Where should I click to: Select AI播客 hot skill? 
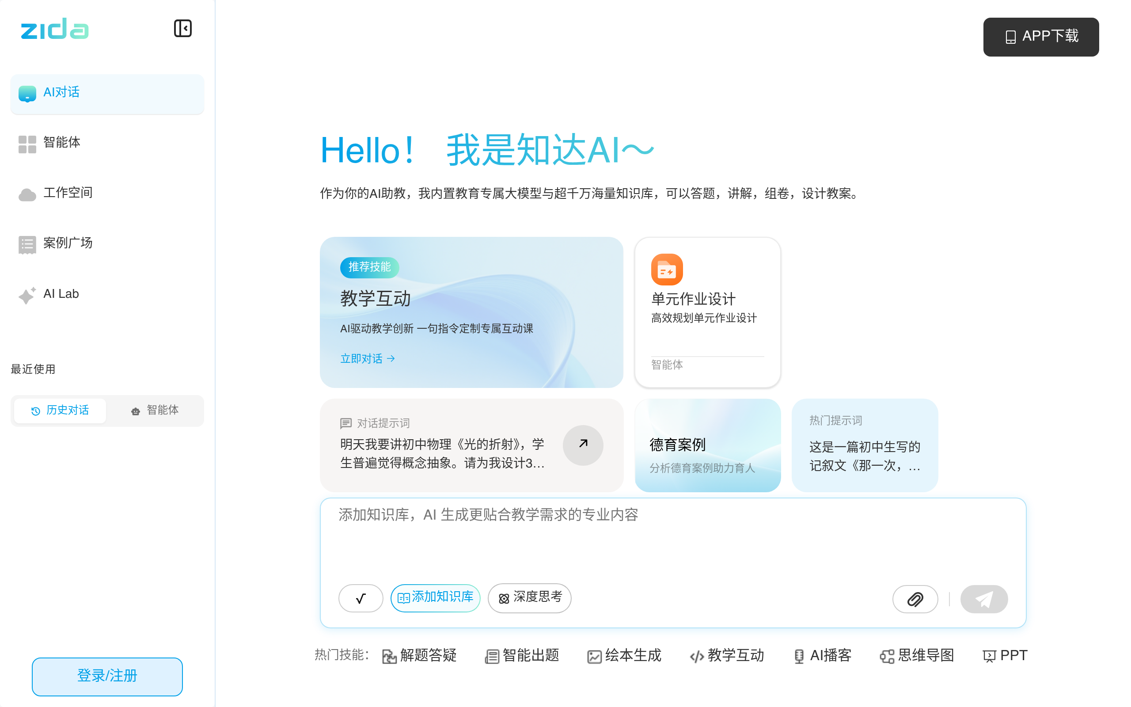pos(823,656)
